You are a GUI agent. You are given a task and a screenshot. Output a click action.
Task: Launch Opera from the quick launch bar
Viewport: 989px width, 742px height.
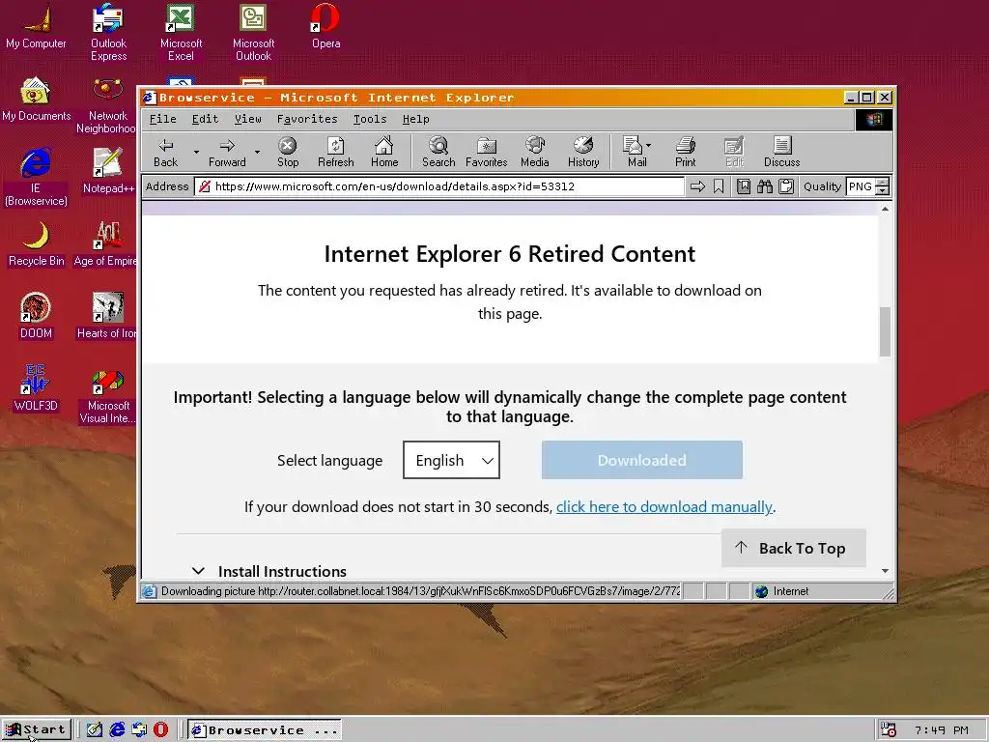(x=161, y=730)
